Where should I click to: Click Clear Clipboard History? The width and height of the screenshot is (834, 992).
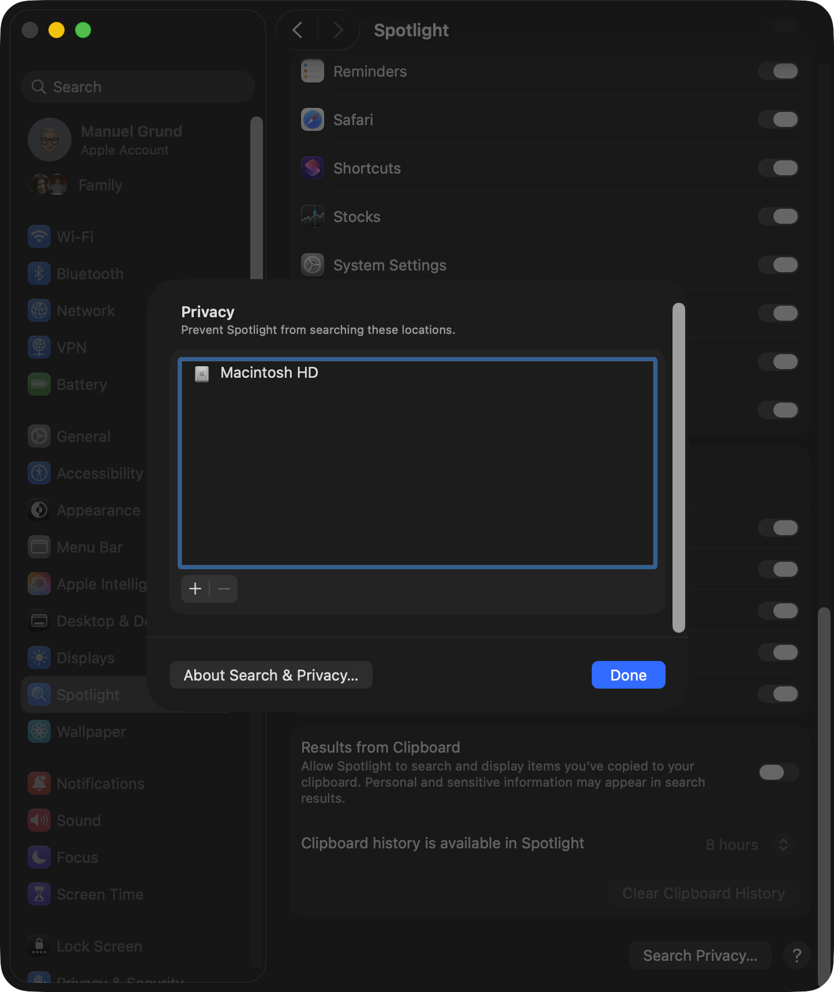click(704, 893)
